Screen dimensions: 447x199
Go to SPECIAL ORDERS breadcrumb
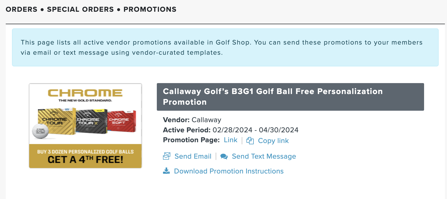coord(80,9)
